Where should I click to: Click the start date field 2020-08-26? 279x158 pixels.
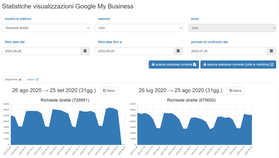coord(41,51)
